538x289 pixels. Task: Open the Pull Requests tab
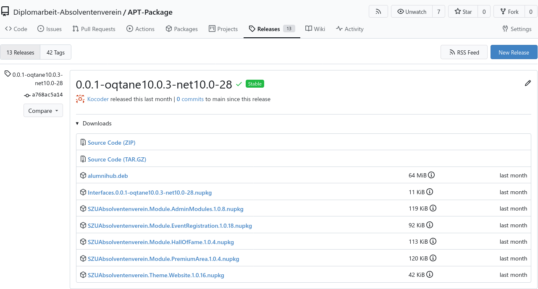(x=94, y=29)
